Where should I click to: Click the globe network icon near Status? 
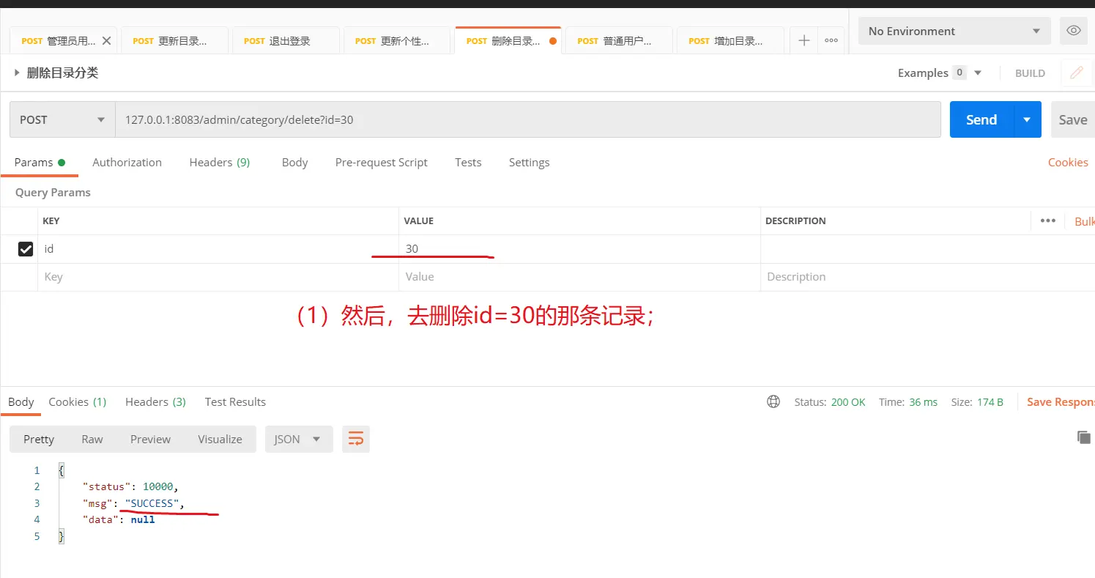tap(773, 401)
